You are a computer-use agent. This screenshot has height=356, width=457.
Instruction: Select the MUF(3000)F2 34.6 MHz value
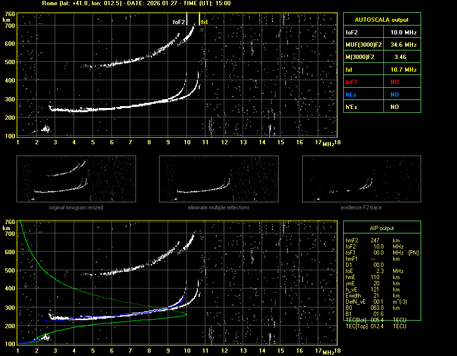click(x=403, y=45)
